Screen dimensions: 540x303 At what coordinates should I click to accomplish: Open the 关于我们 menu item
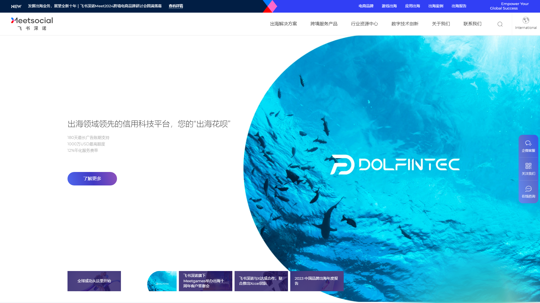click(x=441, y=24)
